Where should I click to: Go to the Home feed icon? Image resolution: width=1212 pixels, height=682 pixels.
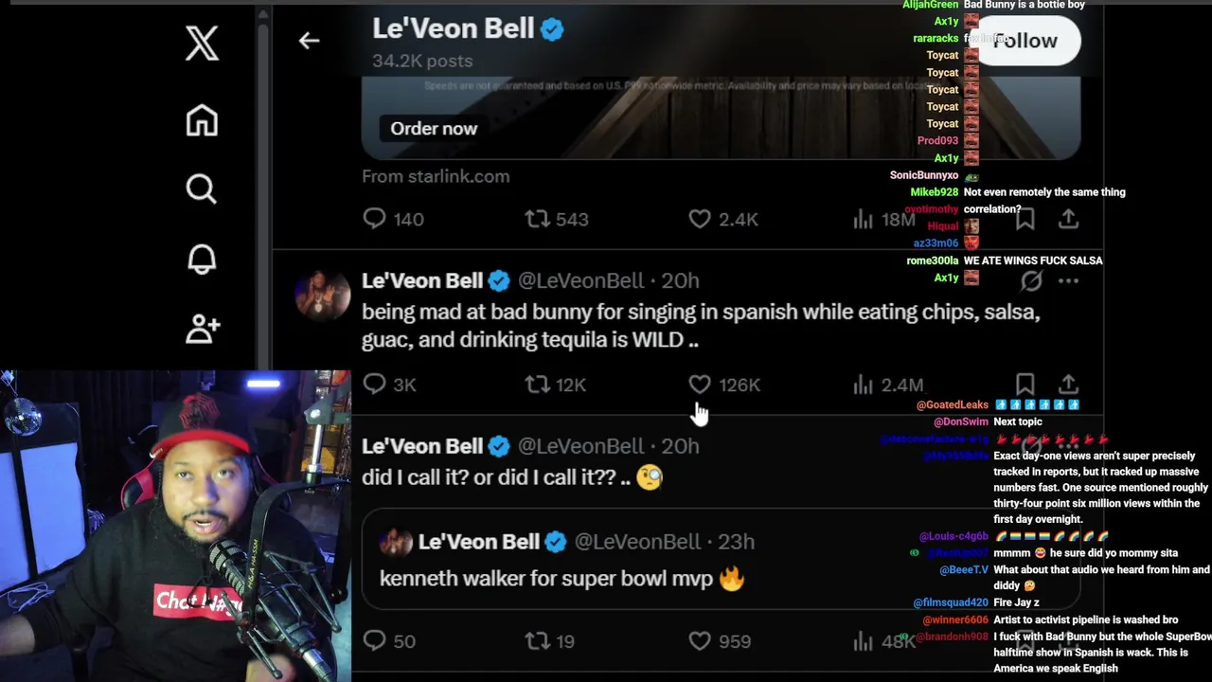[x=202, y=120]
